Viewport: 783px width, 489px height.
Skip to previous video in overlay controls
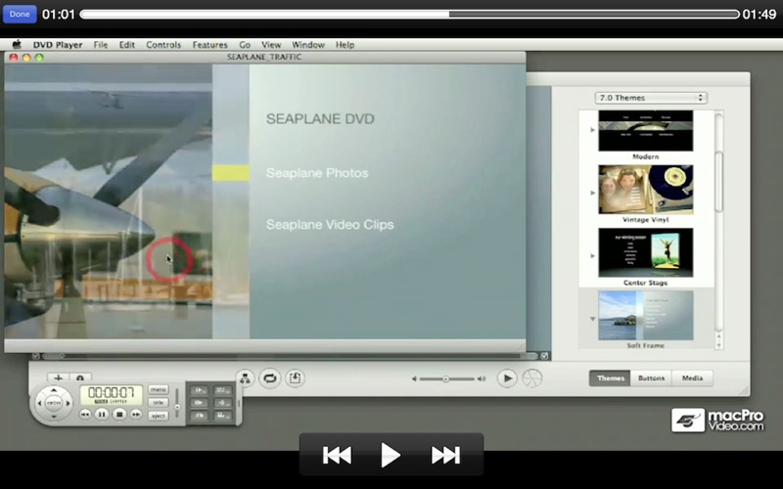[x=337, y=455]
